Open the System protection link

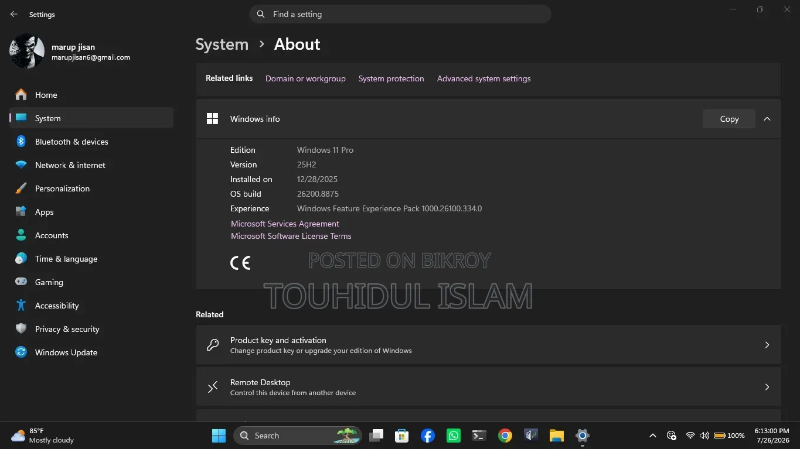[392, 78]
